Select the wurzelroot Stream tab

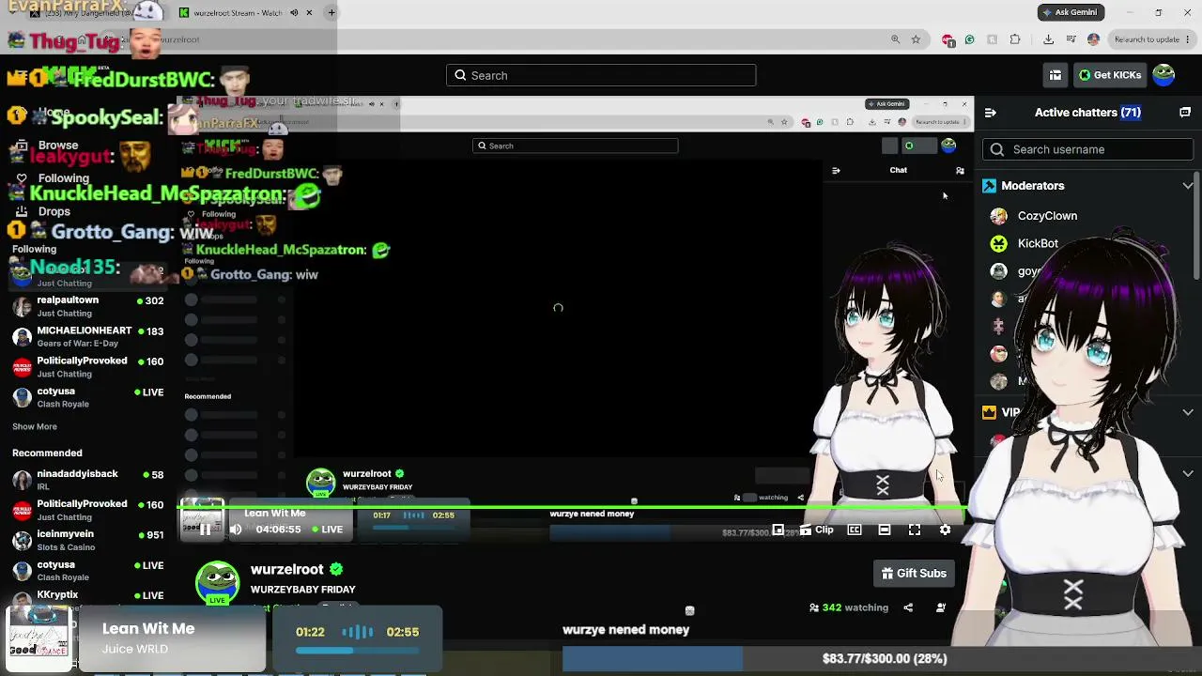pyautogui.click(x=238, y=12)
